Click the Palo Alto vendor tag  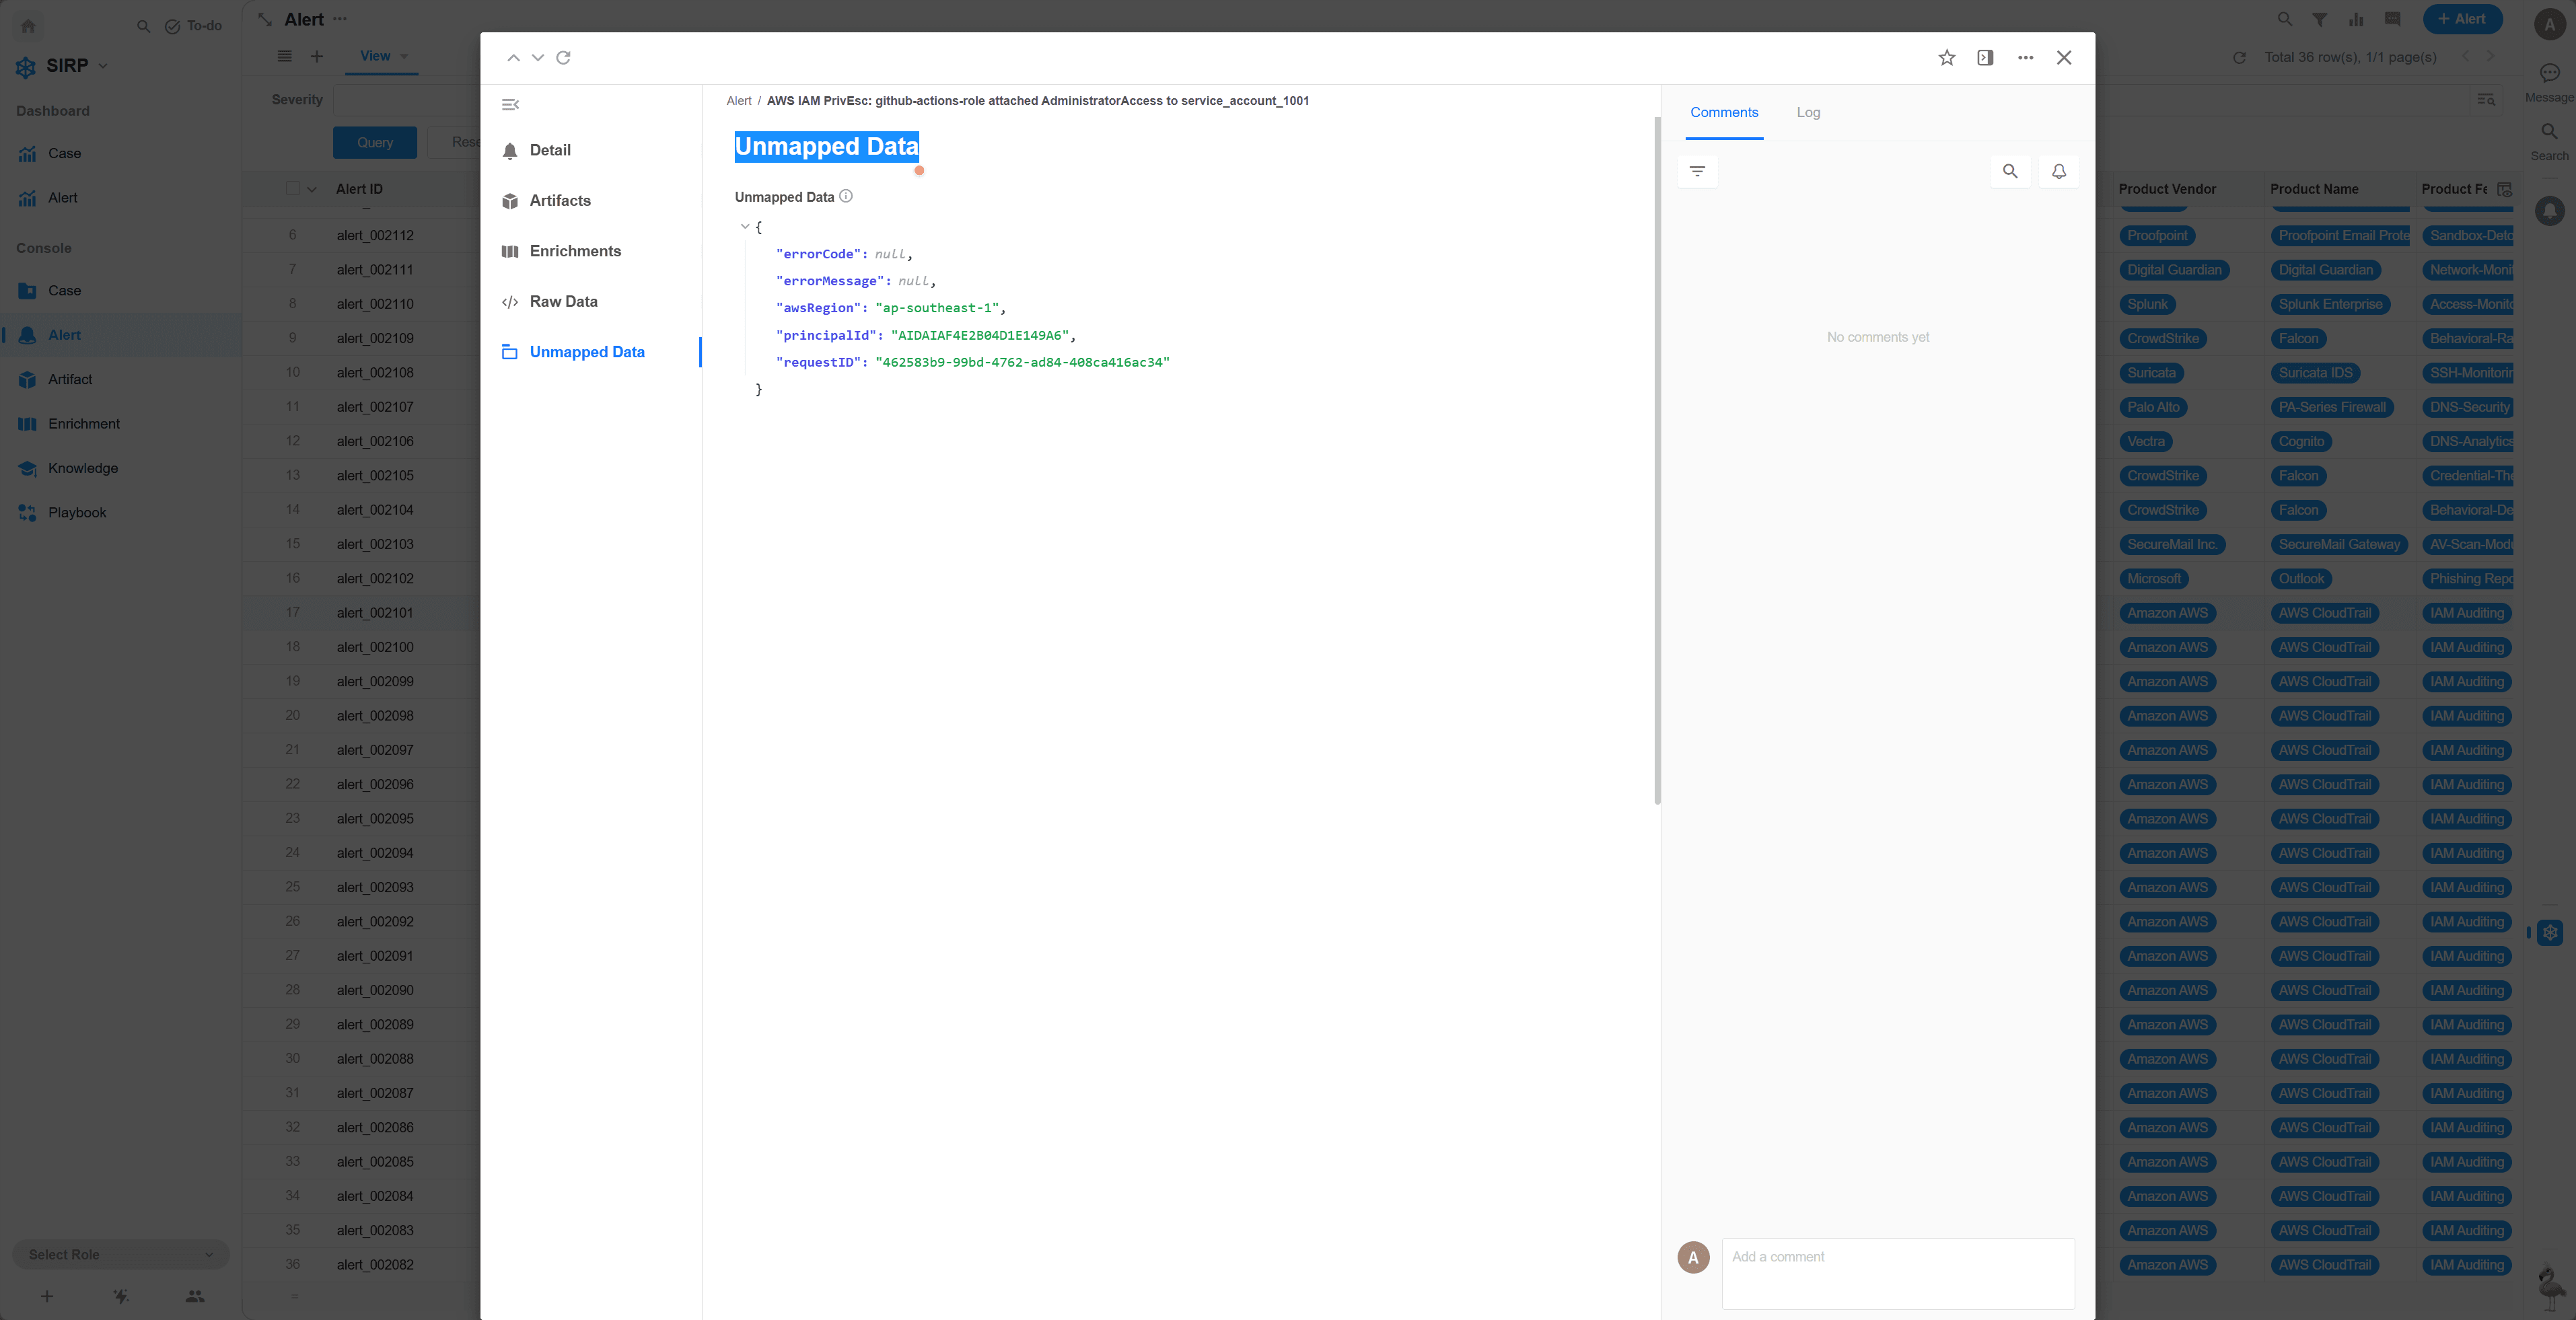pyautogui.click(x=2153, y=407)
